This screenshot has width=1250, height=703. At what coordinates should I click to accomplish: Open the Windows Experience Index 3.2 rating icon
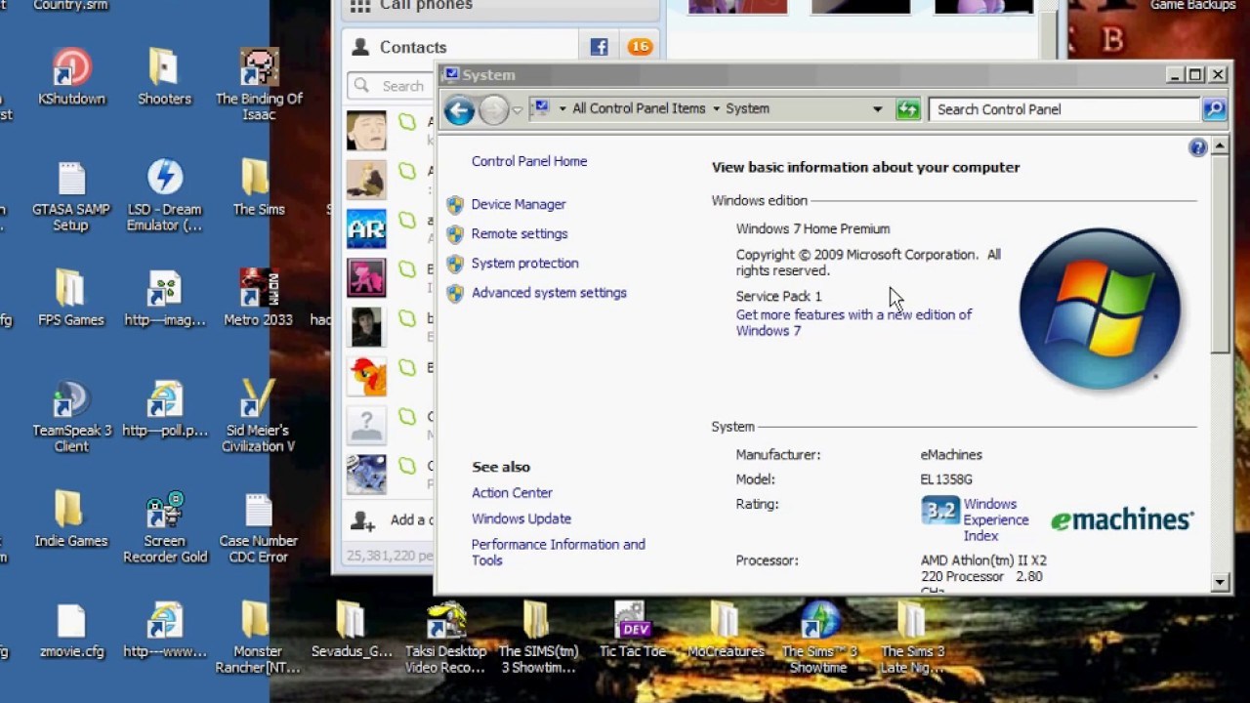[938, 510]
